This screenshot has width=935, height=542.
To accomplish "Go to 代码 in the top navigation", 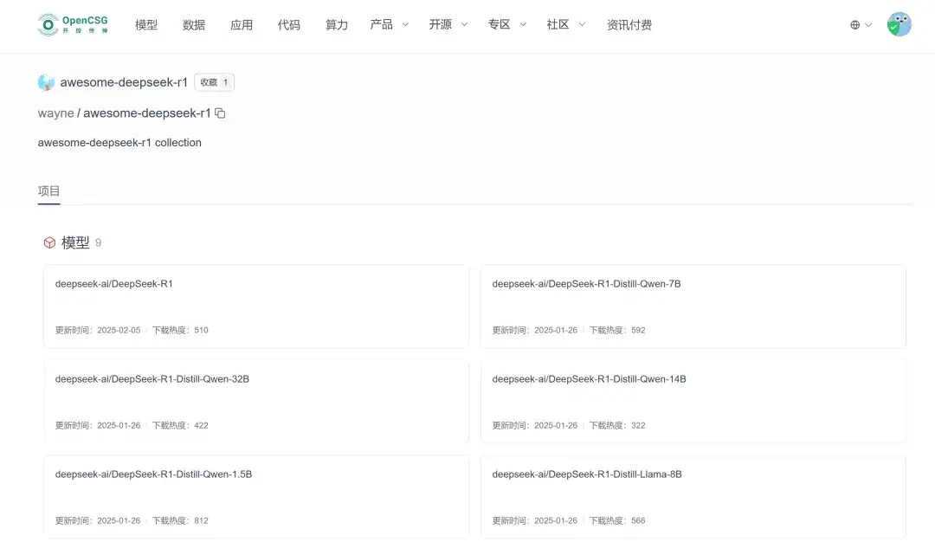I will tap(289, 25).
